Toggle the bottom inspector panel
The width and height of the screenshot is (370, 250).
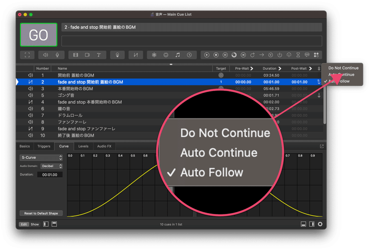pyautogui.click(x=303, y=224)
